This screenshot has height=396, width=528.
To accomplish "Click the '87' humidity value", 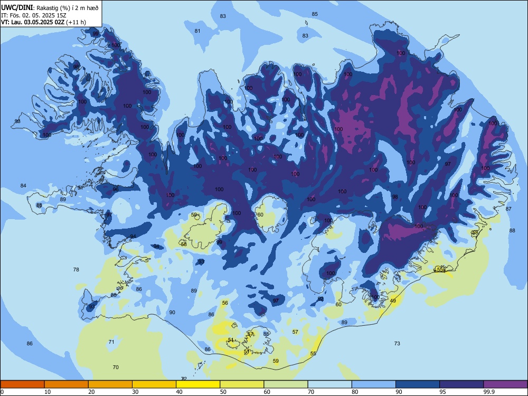I will click(x=508, y=209).
